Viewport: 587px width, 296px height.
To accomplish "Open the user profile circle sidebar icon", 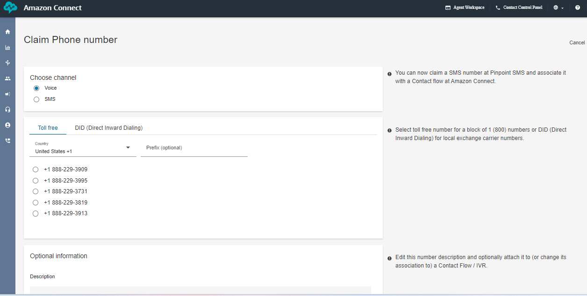I will tap(7, 125).
